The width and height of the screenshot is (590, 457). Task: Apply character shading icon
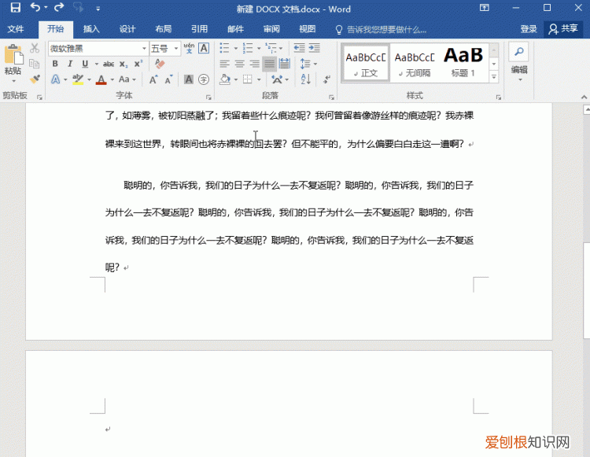pyautogui.click(x=189, y=79)
